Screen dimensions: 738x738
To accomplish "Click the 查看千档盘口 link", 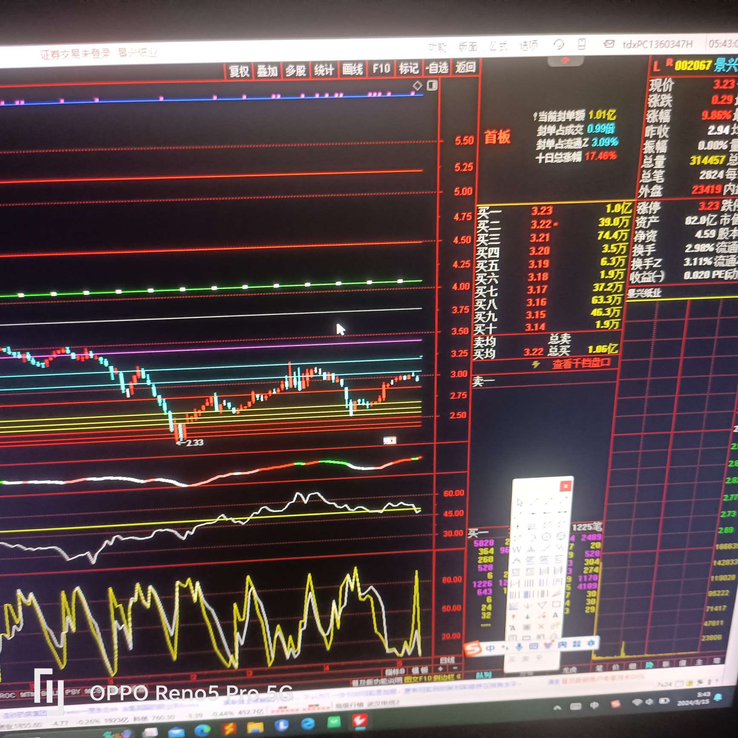I will click(581, 363).
